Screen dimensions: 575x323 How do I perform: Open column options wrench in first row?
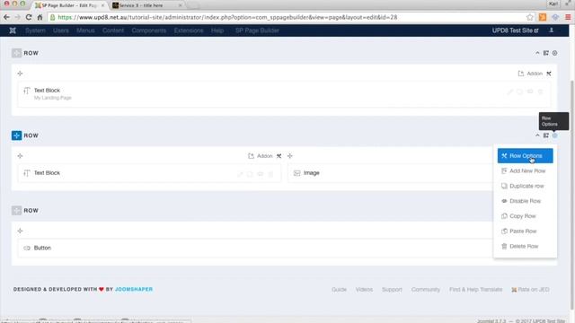click(549, 74)
